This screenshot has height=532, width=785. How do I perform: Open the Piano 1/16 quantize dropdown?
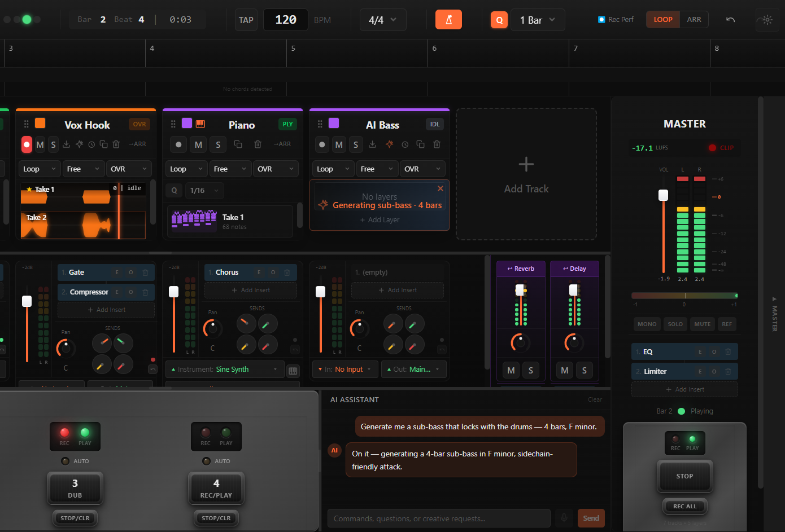point(204,191)
